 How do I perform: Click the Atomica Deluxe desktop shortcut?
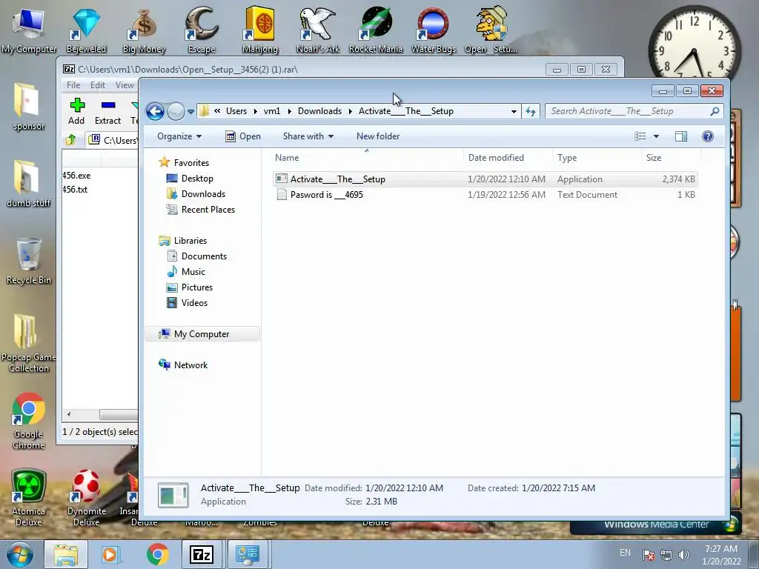point(29,498)
